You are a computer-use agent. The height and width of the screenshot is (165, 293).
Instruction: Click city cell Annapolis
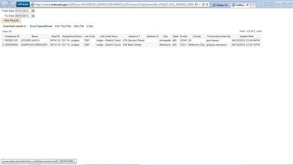click(x=165, y=40)
